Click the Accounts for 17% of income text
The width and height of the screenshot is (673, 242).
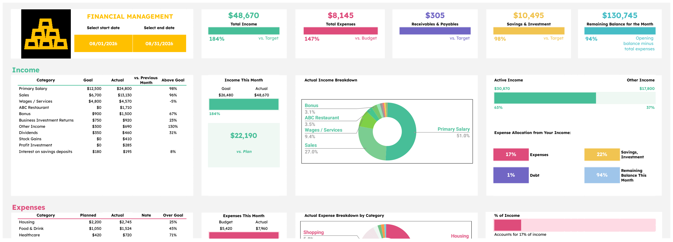[x=520, y=235]
